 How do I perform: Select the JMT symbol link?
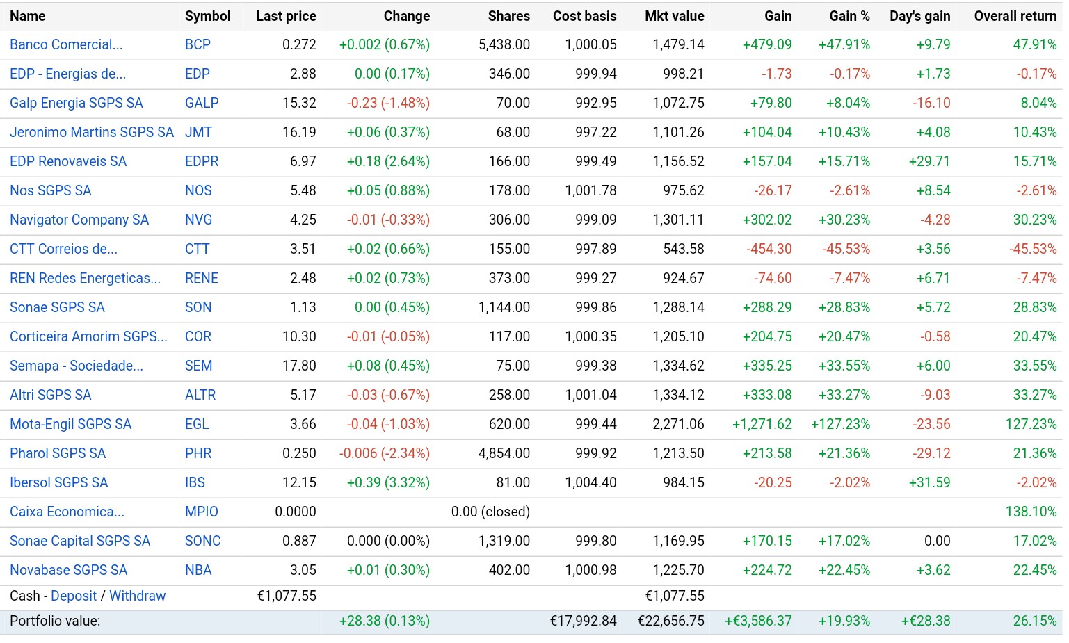pos(198,132)
